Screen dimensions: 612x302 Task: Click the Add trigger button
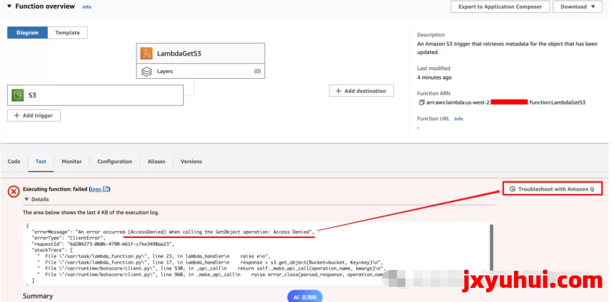pos(34,116)
